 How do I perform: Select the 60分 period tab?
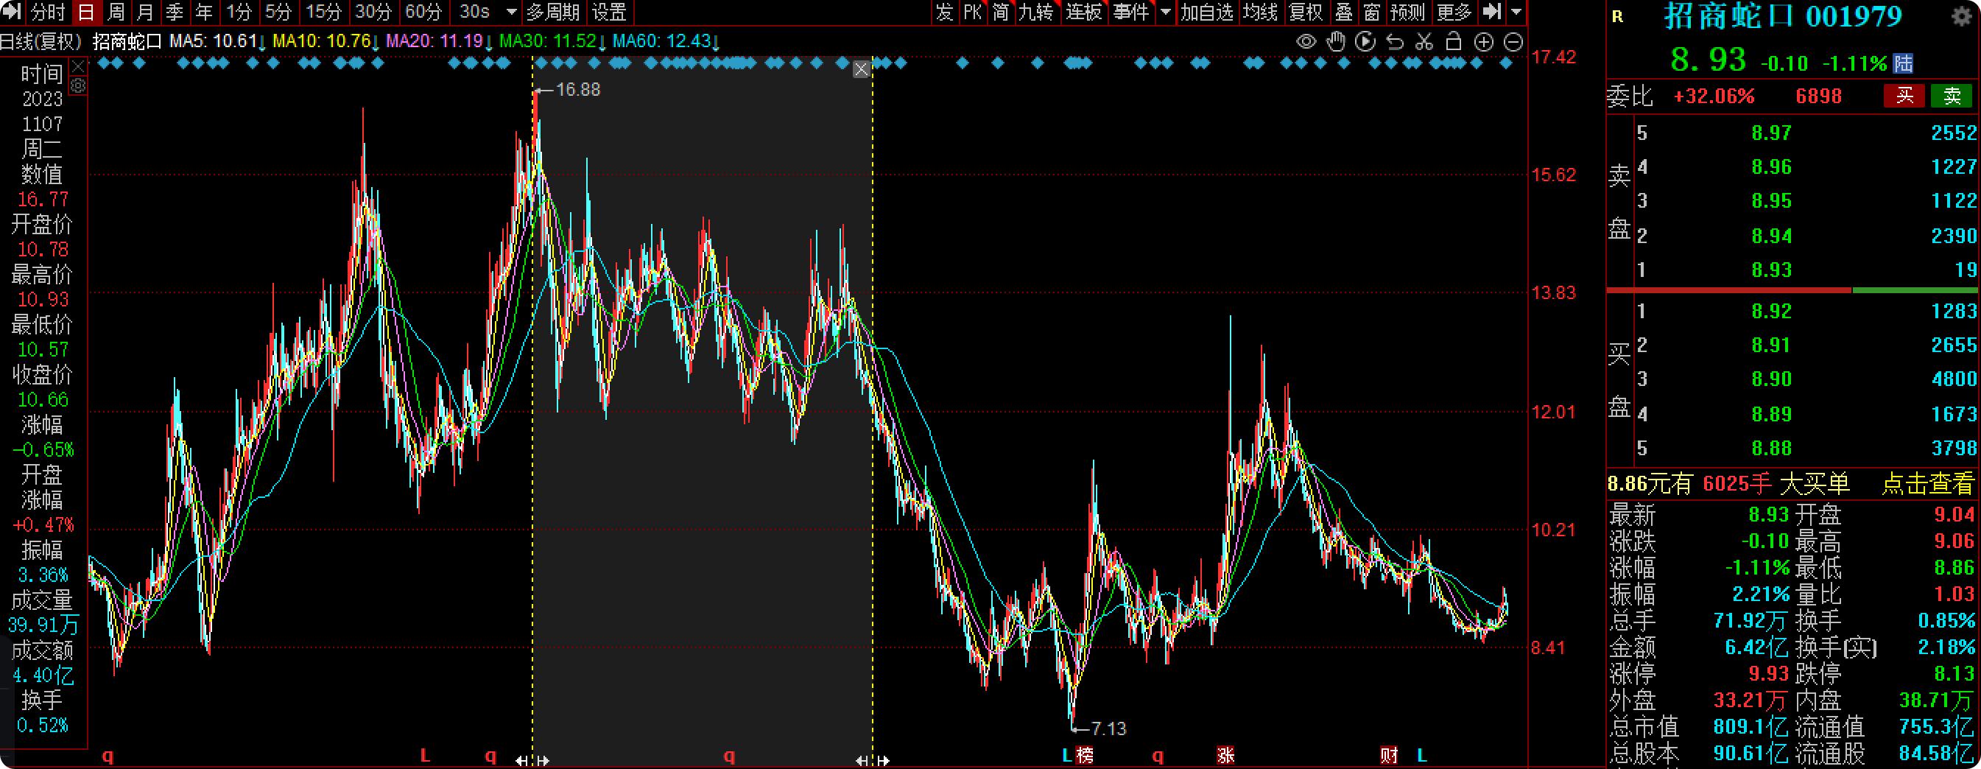(x=423, y=13)
